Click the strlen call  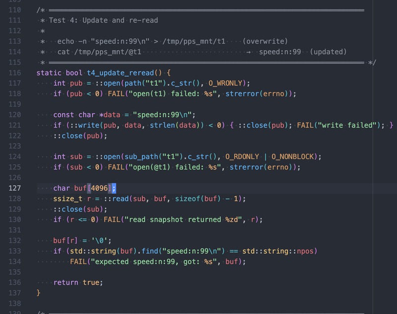click(x=162, y=125)
